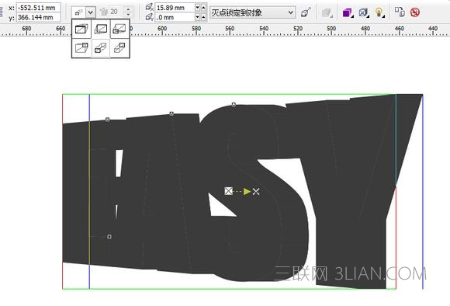Click the page or object vanishing point icon
Image resolution: width=450 pixels, height=306 pixels.
point(306,12)
